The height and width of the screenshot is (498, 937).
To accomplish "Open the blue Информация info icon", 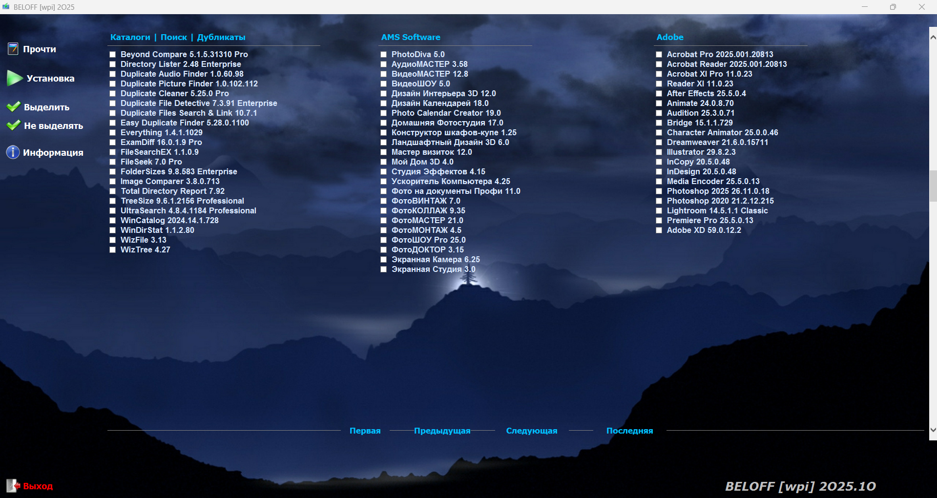I will (x=13, y=152).
